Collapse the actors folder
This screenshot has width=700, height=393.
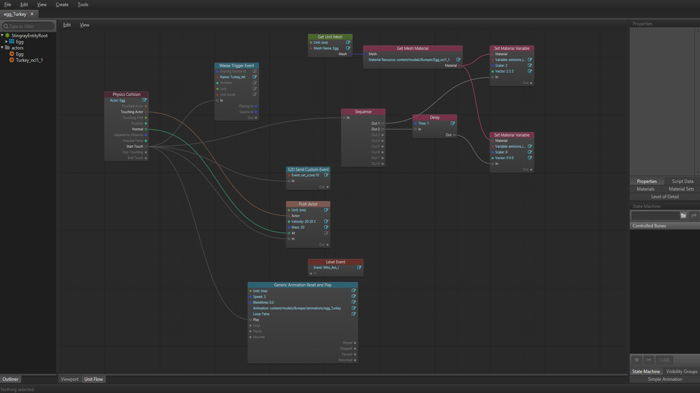[2, 48]
